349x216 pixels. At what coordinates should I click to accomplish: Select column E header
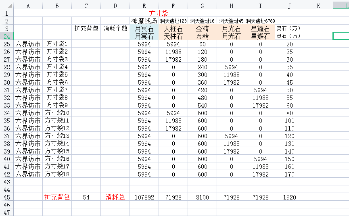point(144,6)
